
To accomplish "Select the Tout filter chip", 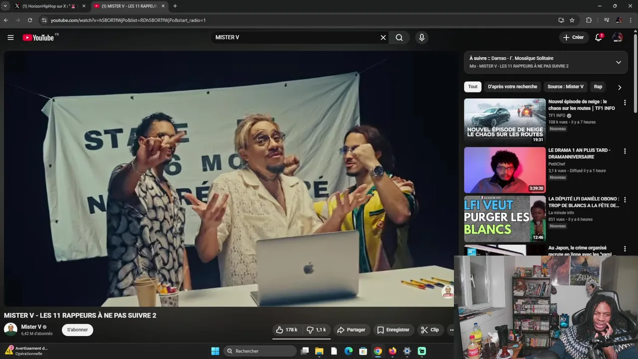I will pos(473,87).
